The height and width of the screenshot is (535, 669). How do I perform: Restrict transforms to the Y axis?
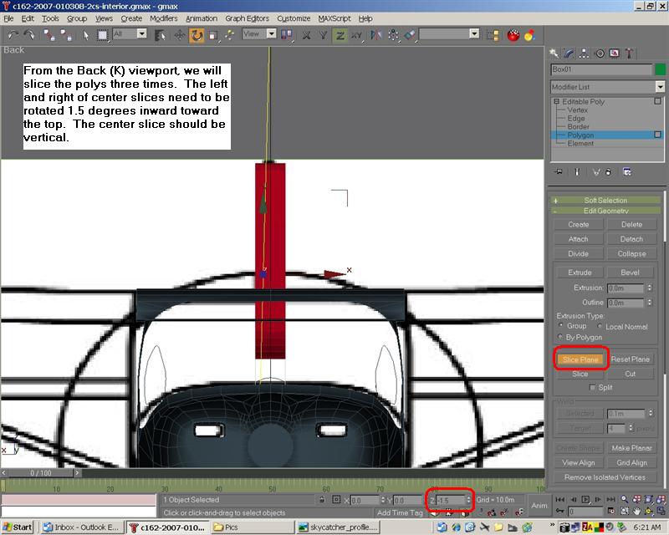pos(323,35)
